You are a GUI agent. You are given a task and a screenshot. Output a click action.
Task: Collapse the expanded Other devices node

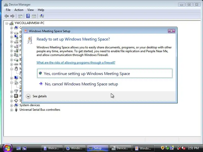coord(11,83)
